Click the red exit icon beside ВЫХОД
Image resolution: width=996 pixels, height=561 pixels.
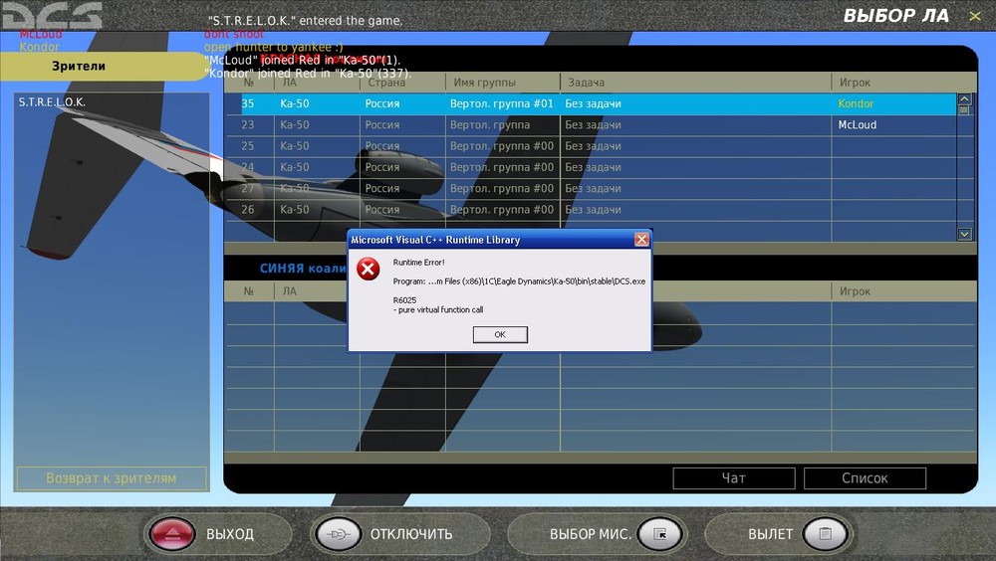pos(171,534)
